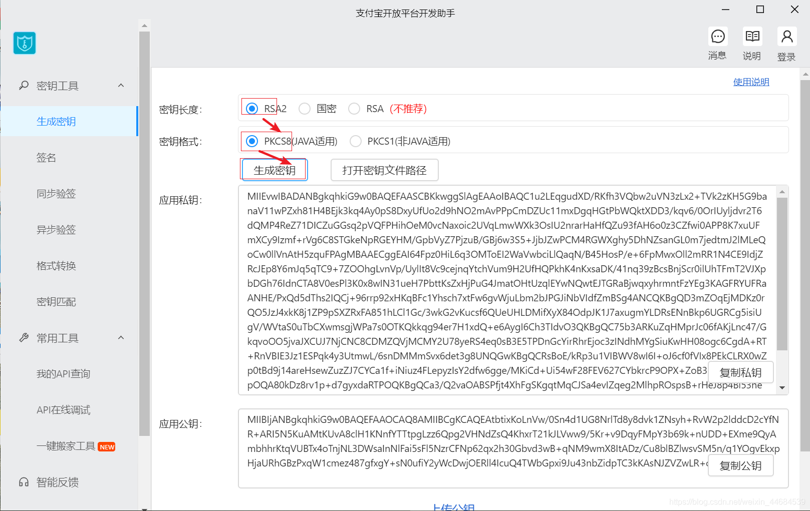Click the 常用工具 wrench icon
Screen dimensions: 810x511
coord(24,337)
